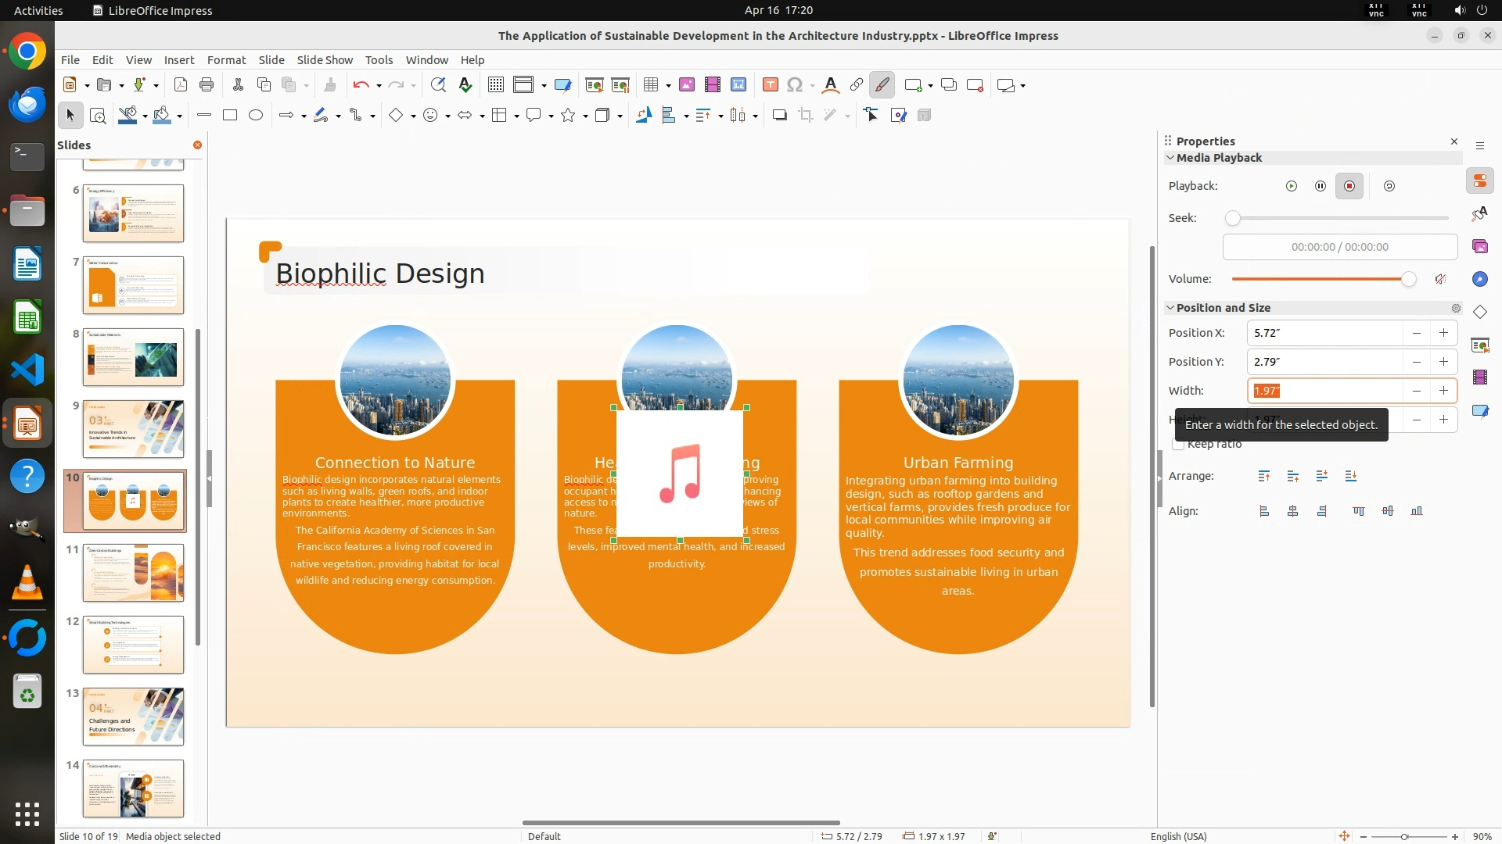The height and width of the screenshot is (844, 1502).
Task: Open the Format menu
Action: click(x=226, y=60)
